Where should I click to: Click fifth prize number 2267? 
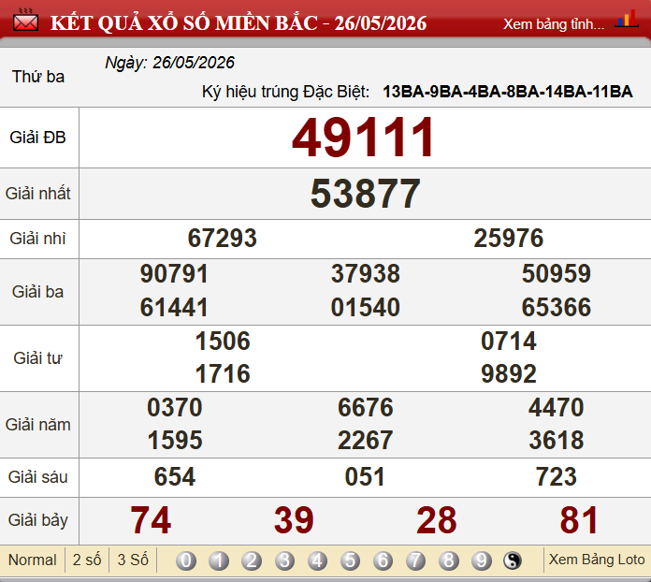366,440
